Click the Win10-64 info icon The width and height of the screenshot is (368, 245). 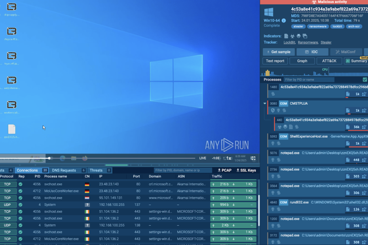click(284, 21)
